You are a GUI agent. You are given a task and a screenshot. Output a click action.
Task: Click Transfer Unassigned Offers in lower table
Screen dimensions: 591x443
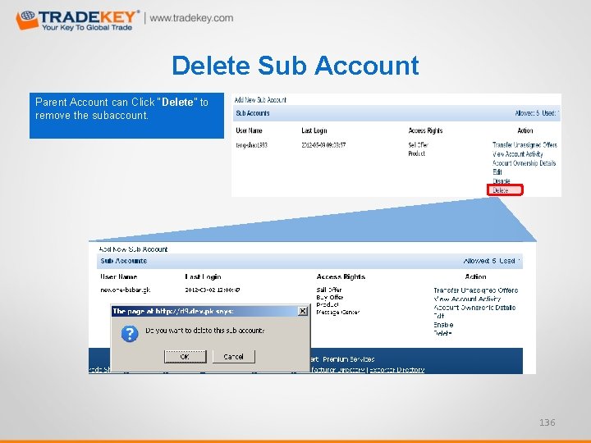coord(475,290)
